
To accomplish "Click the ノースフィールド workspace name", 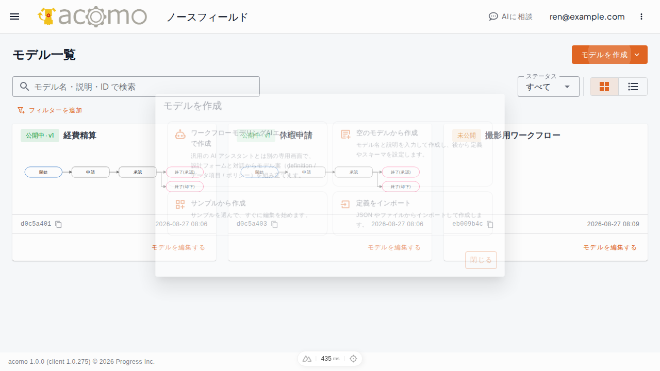I will pos(207,17).
